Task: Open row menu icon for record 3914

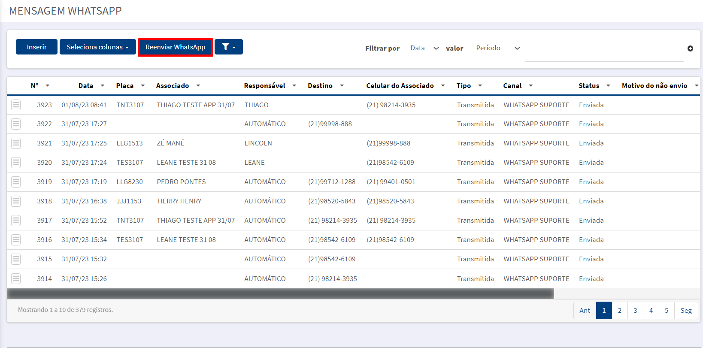Action: tap(16, 279)
